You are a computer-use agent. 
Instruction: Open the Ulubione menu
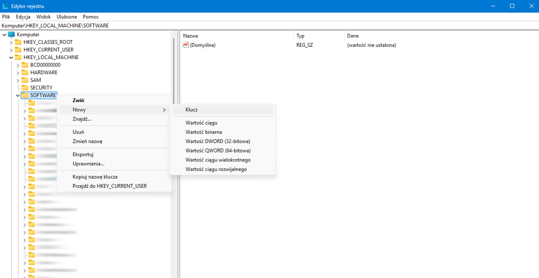pos(67,17)
